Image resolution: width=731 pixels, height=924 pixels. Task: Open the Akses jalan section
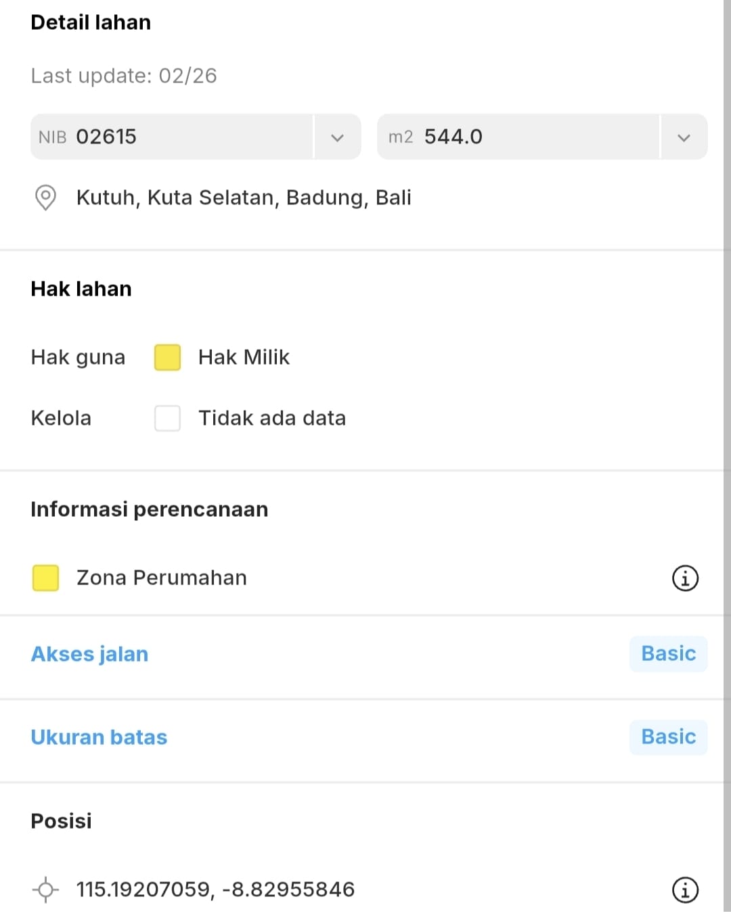pyautogui.click(x=90, y=654)
